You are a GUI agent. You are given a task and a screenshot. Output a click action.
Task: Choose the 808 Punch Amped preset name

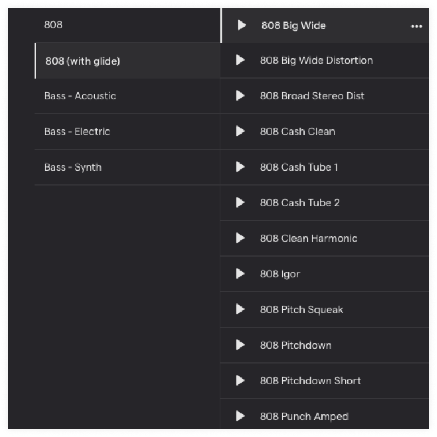(304, 416)
